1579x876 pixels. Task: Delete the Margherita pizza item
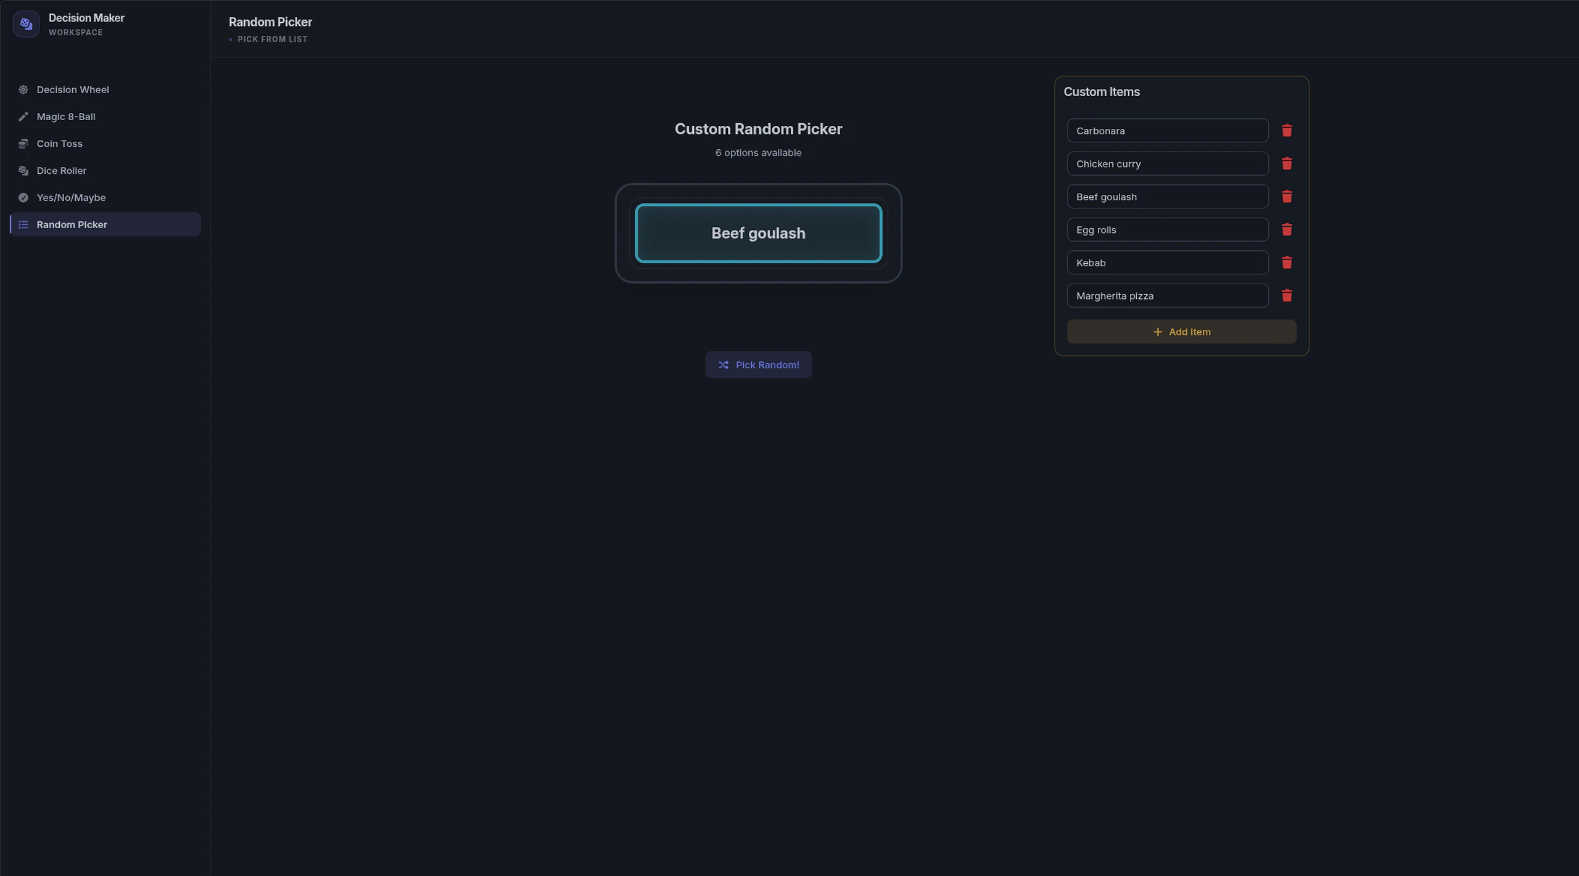(x=1287, y=296)
